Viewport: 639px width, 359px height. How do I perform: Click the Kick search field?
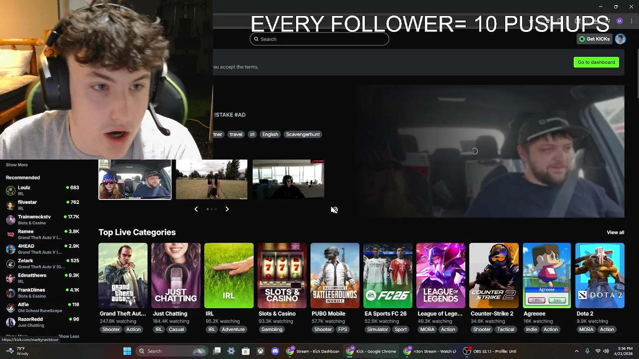pyautogui.click(x=319, y=39)
